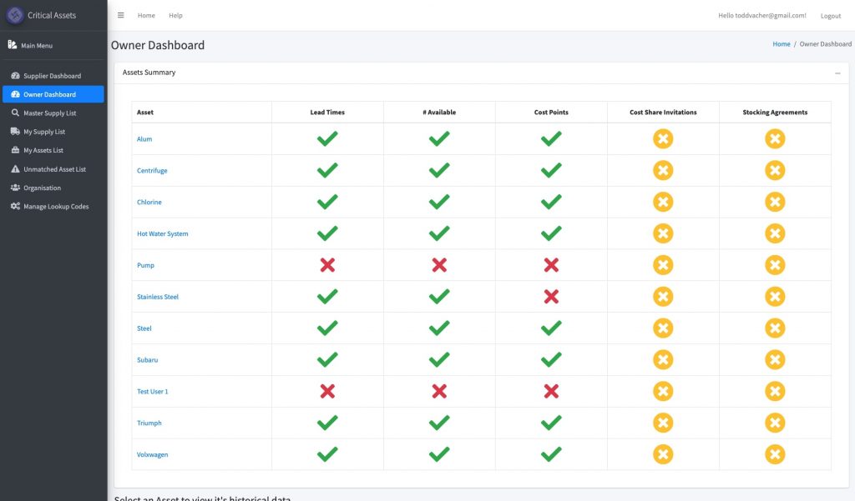Click the # Available checkmark for Triumph
This screenshot has width=855, height=501.
click(x=439, y=423)
